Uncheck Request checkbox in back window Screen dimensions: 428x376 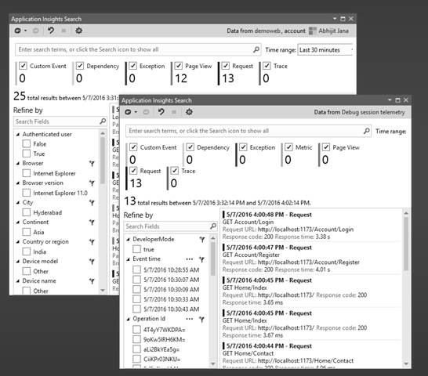226,66
